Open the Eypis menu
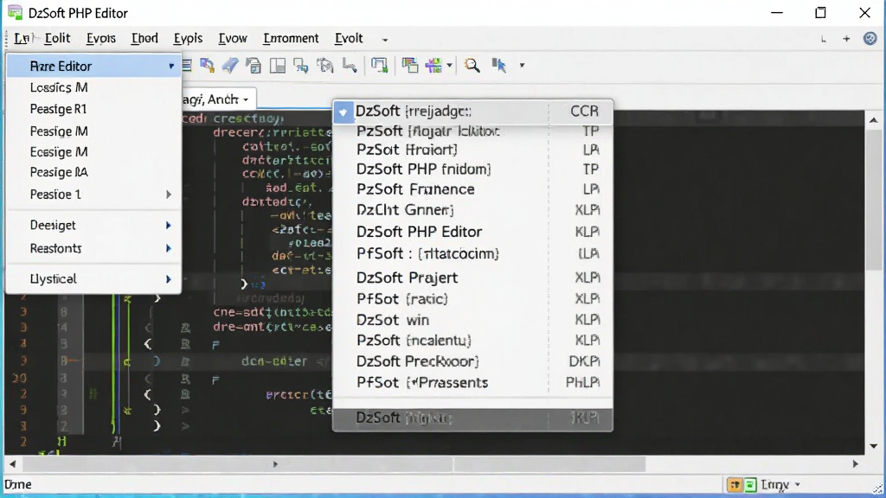This screenshot has width=886, height=498. coord(188,38)
